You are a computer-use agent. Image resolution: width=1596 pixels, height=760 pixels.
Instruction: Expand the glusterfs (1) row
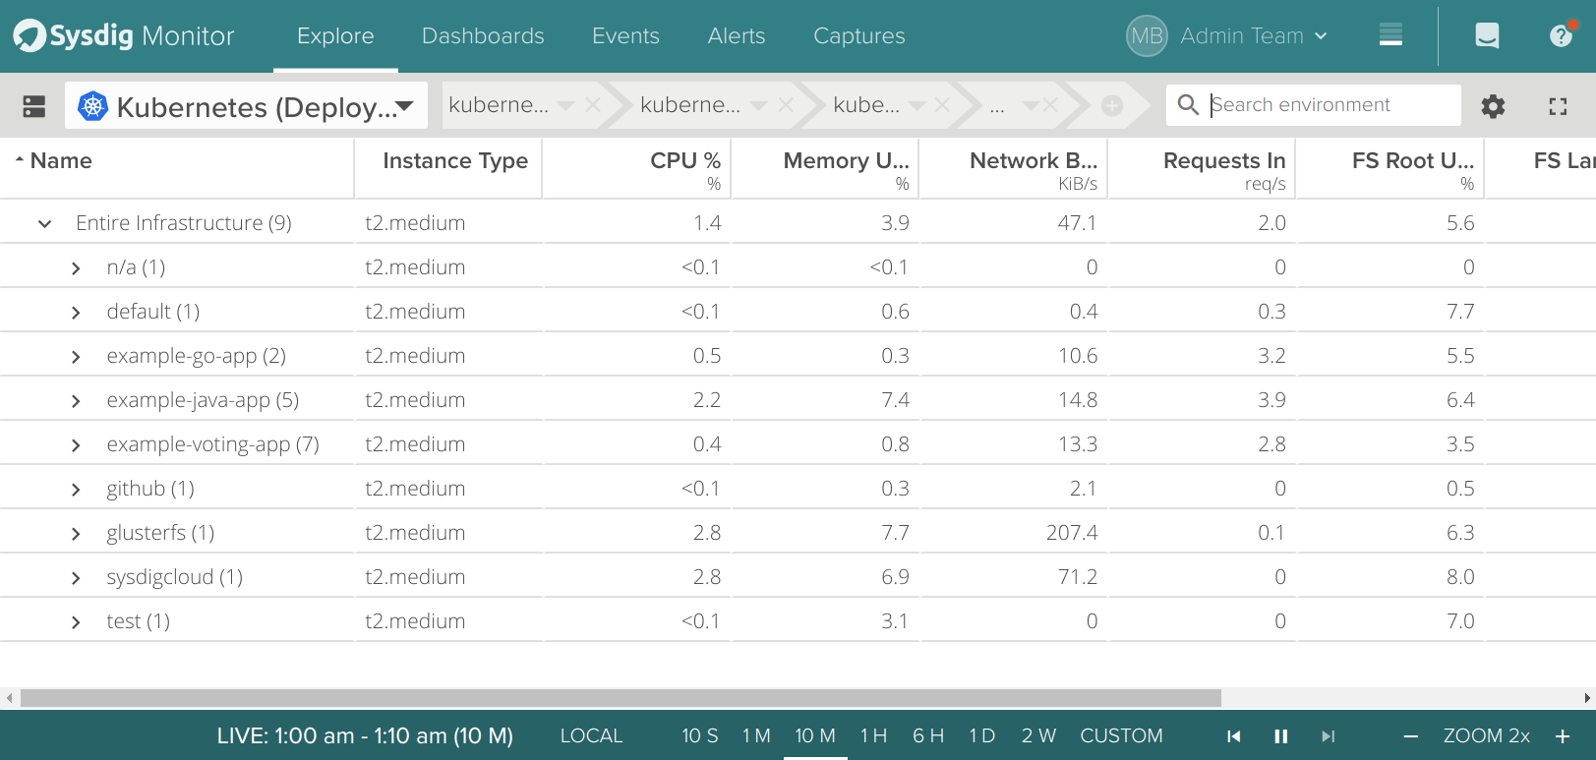pos(76,534)
